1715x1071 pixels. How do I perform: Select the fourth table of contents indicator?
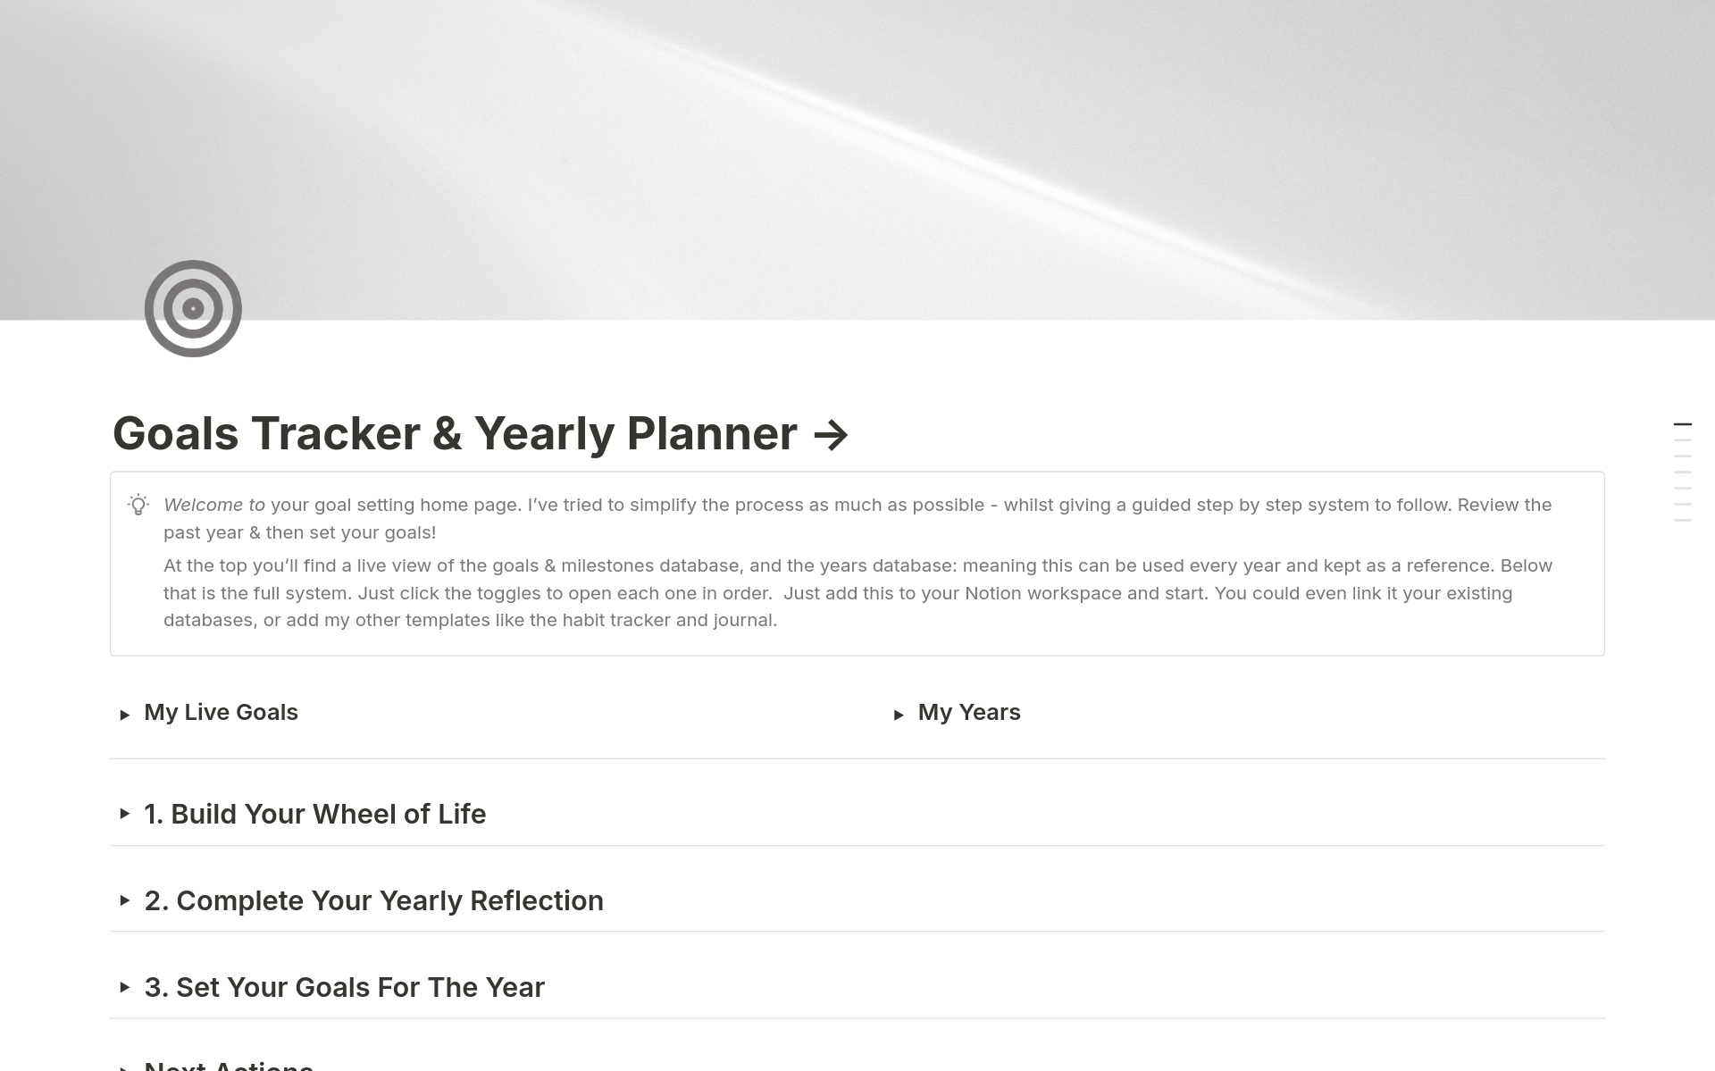[x=1683, y=472]
